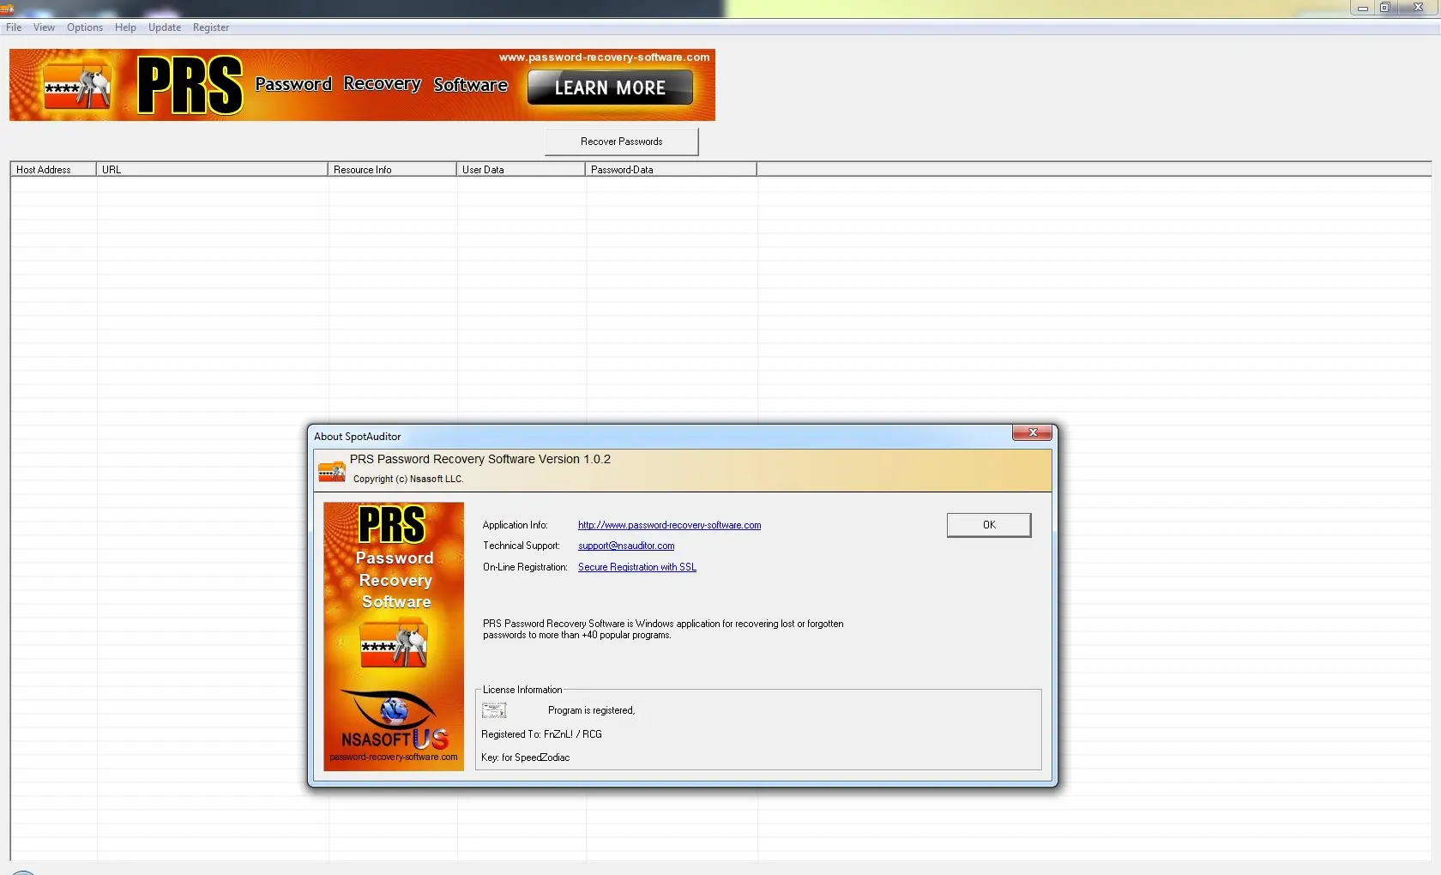Click the application icon in the title bar

pyautogui.click(x=7, y=9)
